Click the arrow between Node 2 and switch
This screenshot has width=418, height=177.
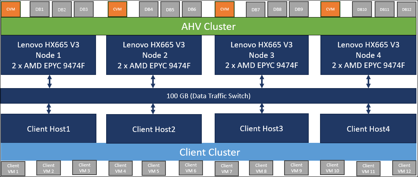pos(153,82)
